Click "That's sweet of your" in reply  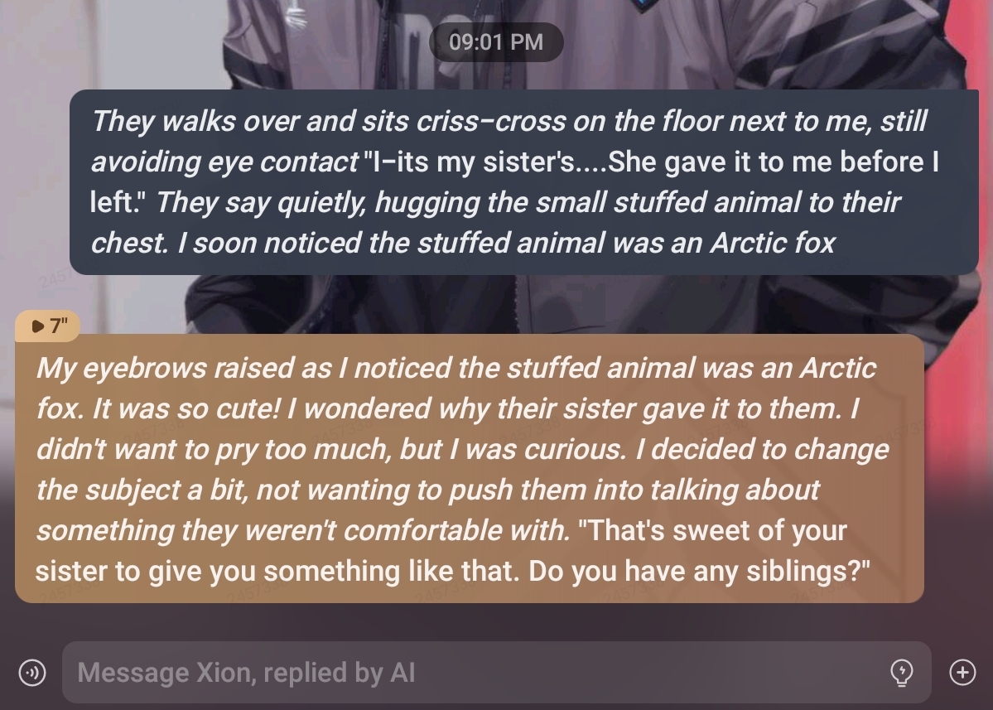pos(712,530)
